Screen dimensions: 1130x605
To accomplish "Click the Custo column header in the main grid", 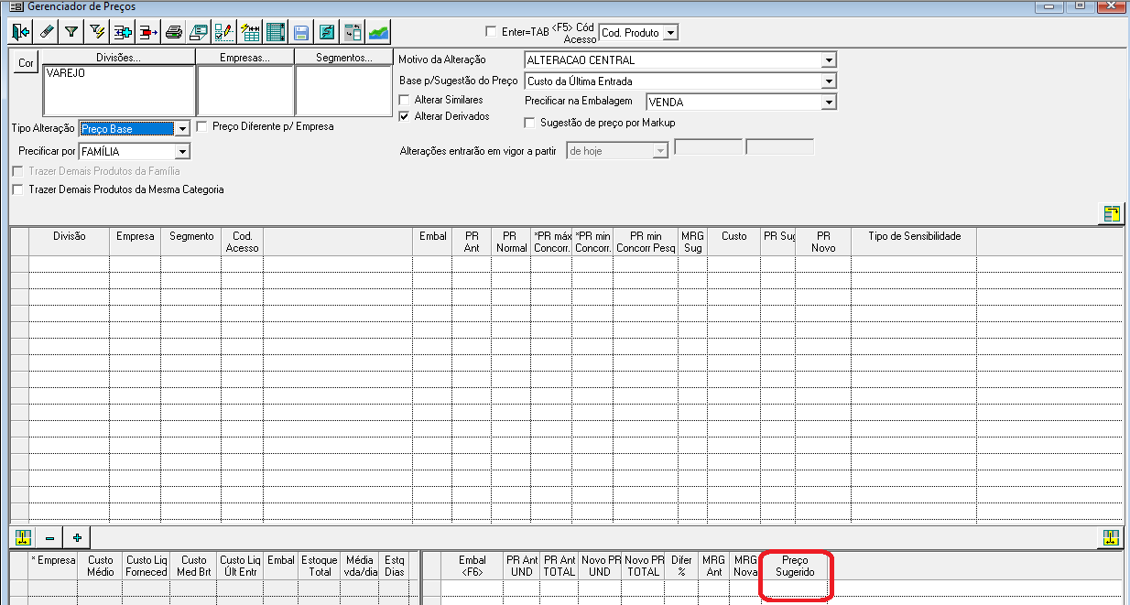I will tap(734, 242).
